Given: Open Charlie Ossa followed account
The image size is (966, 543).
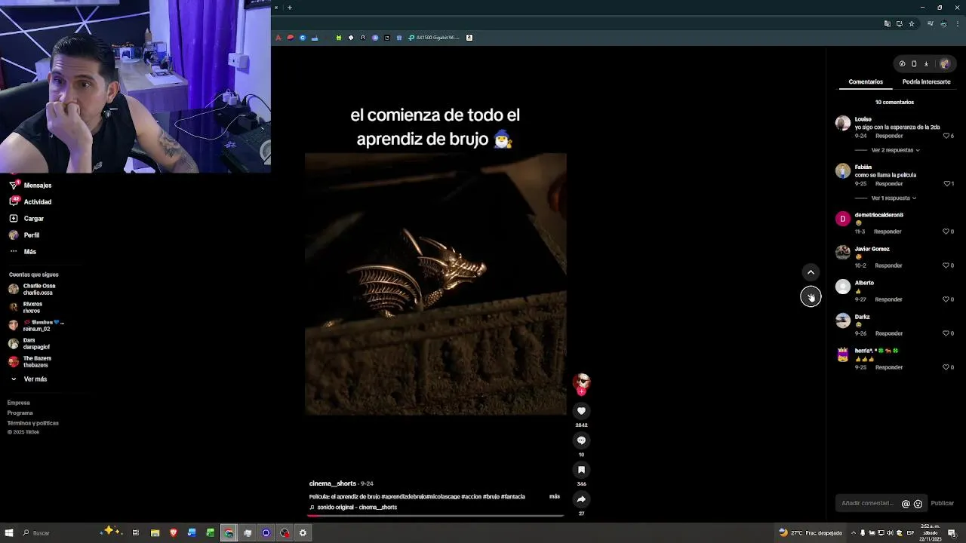Looking at the screenshot, I should coord(32,290).
